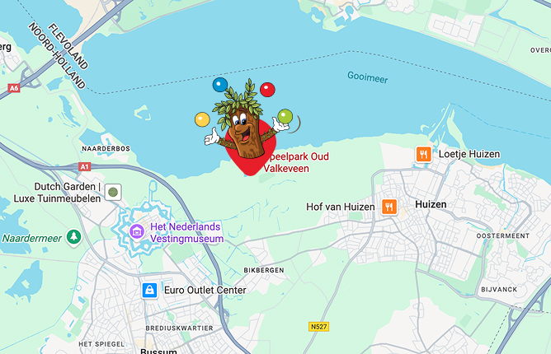The width and height of the screenshot is (551, 354).
Task: Click the Naardermeer nature reserve label
Action: pos(32,238)
